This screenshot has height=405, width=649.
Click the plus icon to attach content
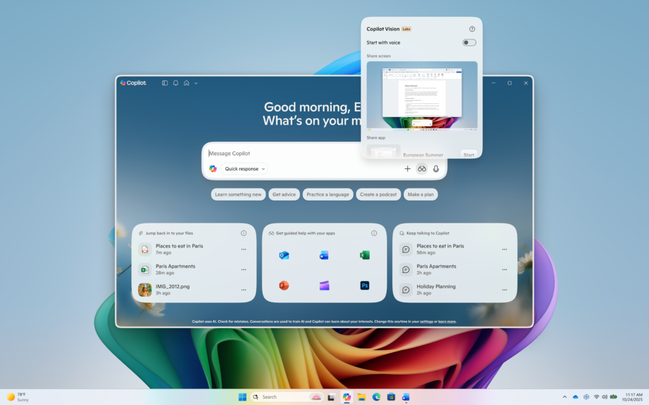click(x=408, y=169)
